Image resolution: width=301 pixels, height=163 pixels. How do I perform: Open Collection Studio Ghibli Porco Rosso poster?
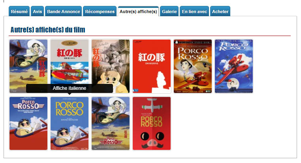[193, 66]
